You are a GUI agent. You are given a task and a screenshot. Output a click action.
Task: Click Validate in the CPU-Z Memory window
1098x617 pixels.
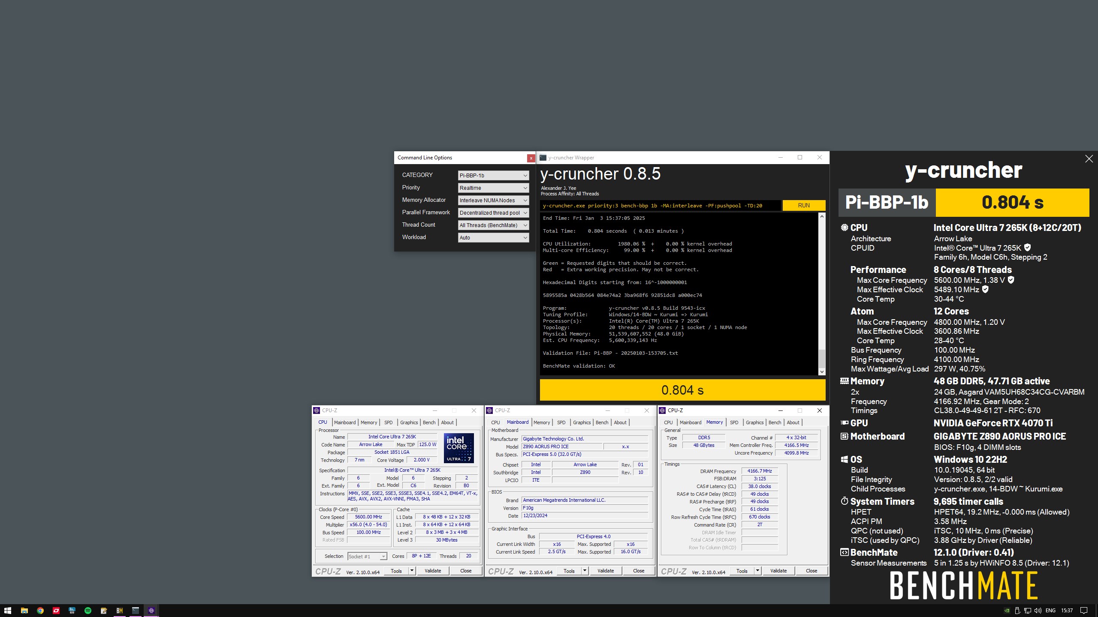778,571
